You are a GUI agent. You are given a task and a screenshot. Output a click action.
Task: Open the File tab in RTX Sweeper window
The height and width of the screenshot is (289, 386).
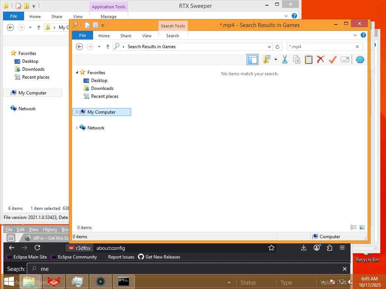click(14, 16)
